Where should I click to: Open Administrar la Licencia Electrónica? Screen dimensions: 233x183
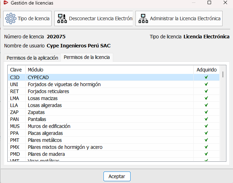click(x=179, y=18)
